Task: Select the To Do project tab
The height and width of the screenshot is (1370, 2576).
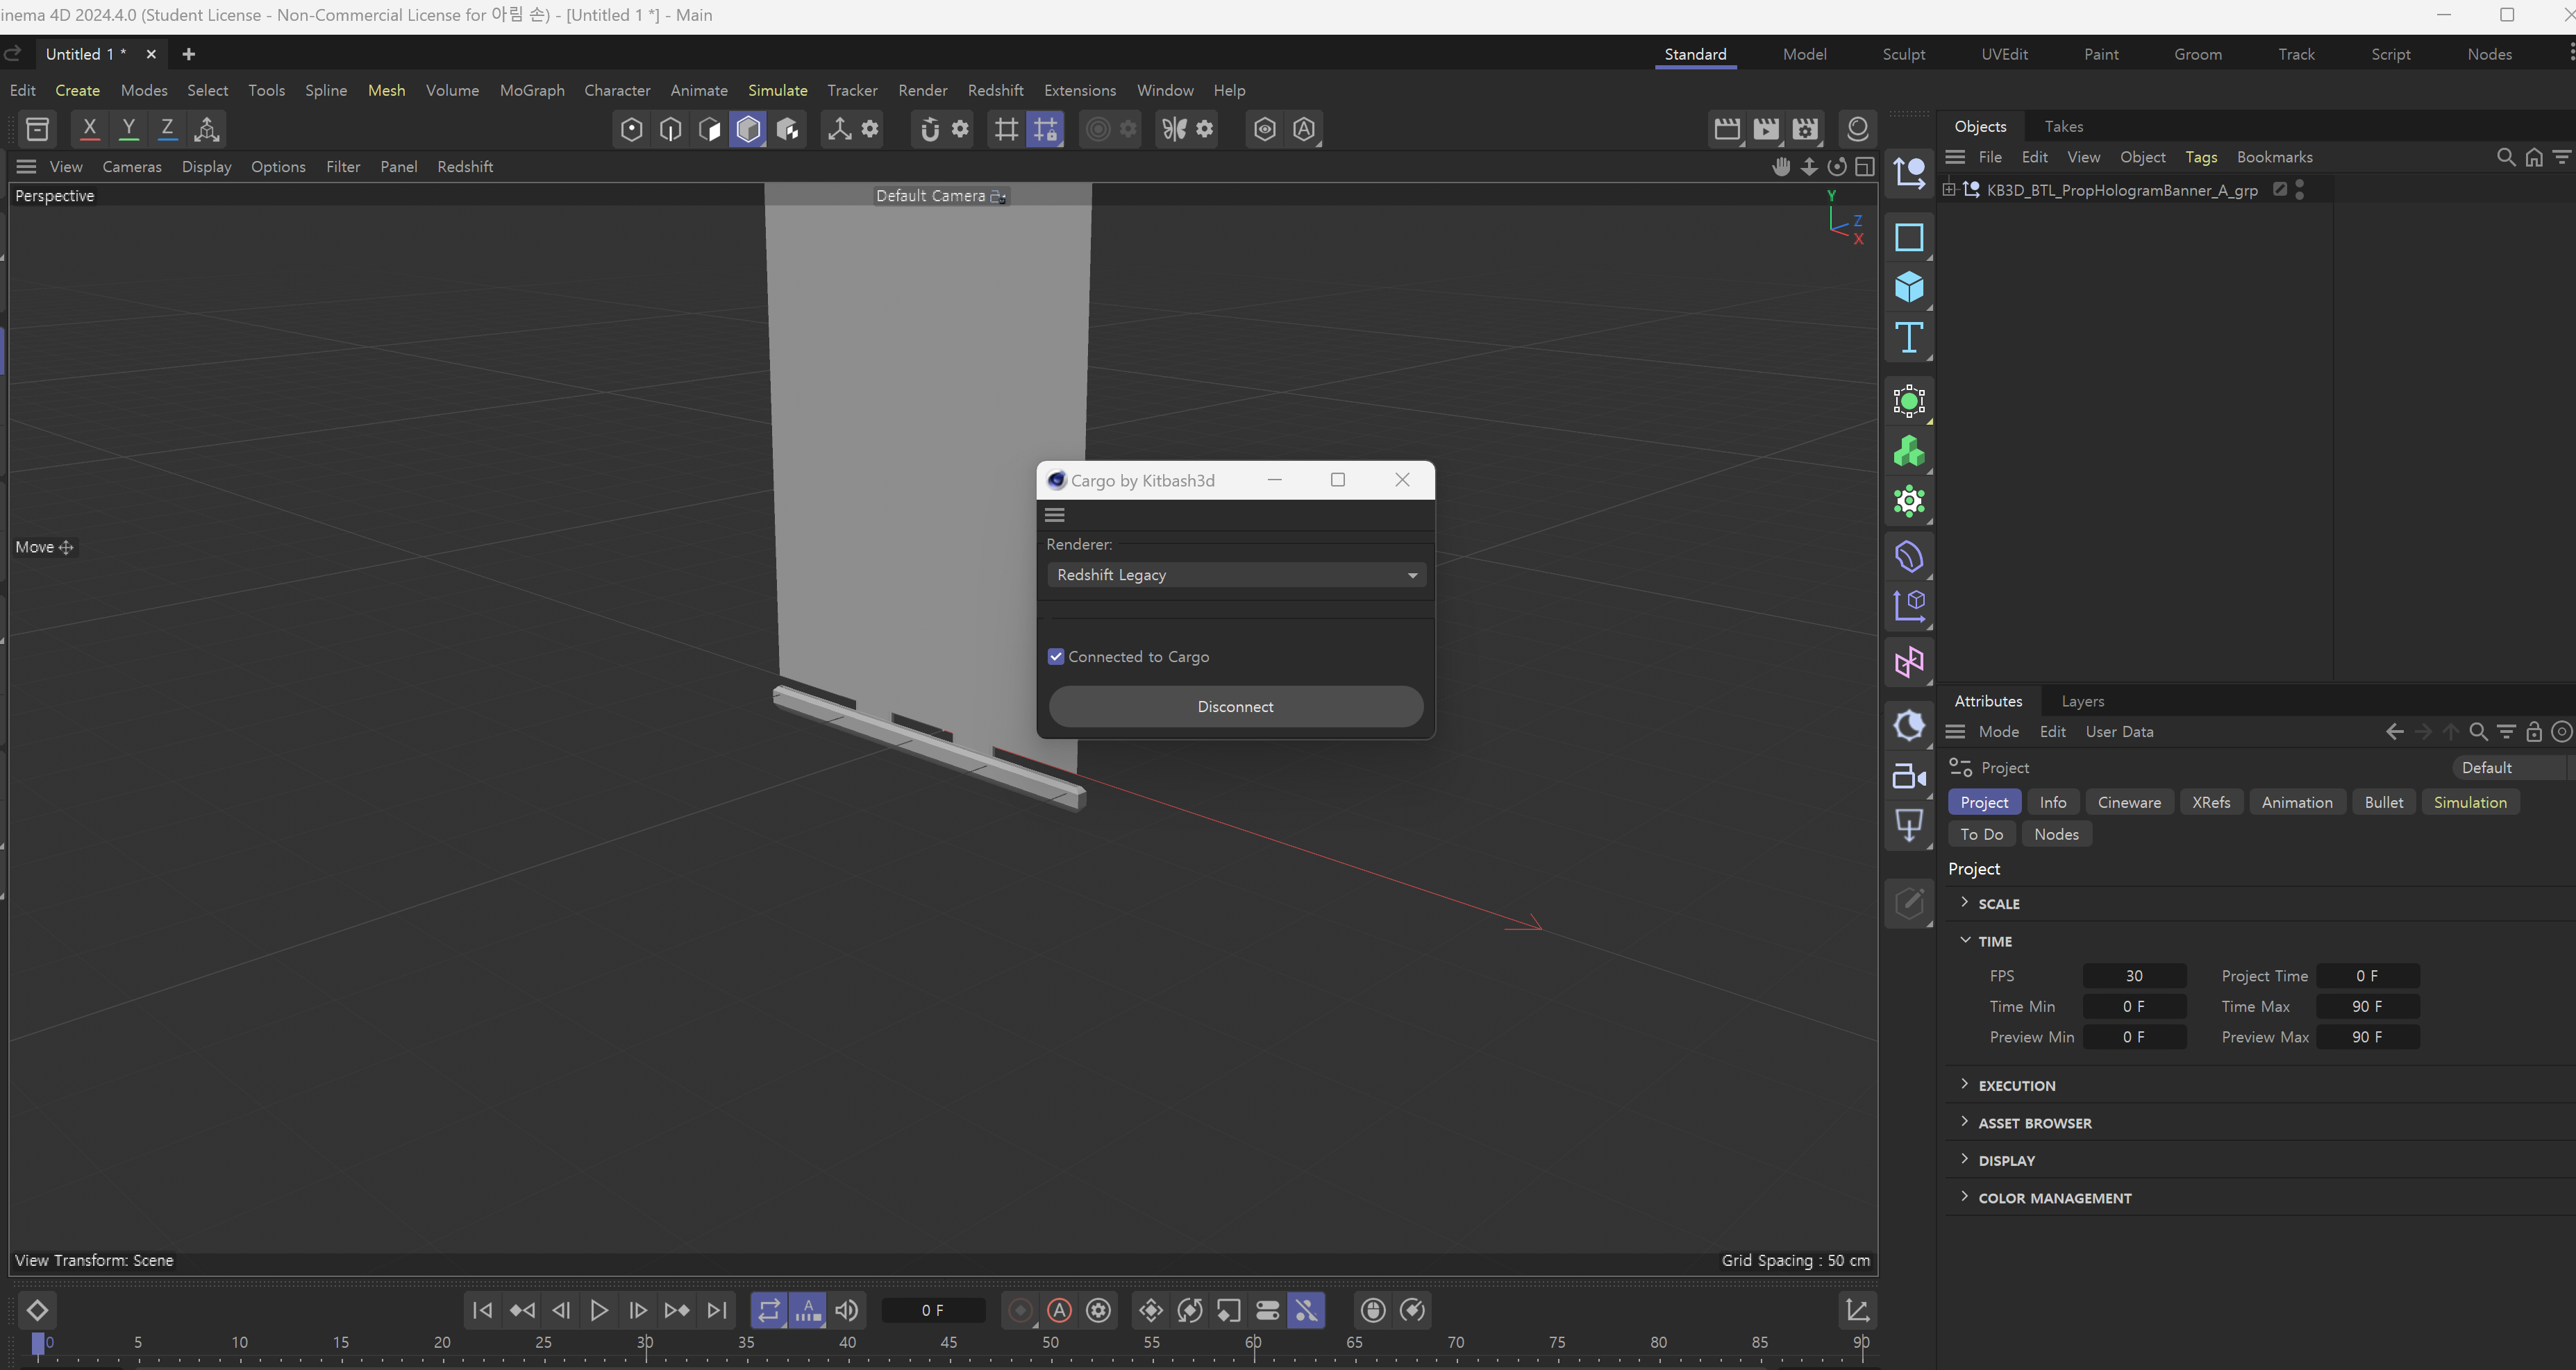Action: click(1981, 834)
